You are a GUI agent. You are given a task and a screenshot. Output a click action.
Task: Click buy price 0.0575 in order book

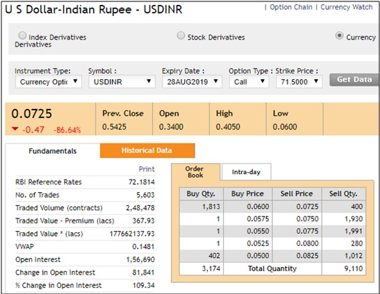pyautogui.click(x=258, y=219)
